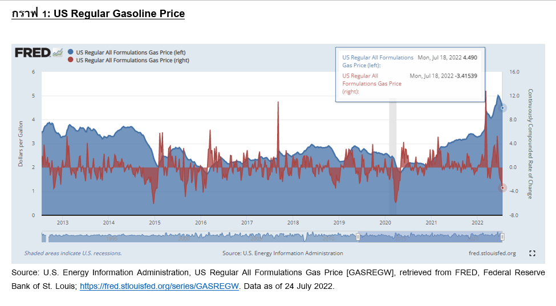Click the tall red spike peak in late 2017
The height and width of the screenshot is (306, 556).
[x=278, y=103]
